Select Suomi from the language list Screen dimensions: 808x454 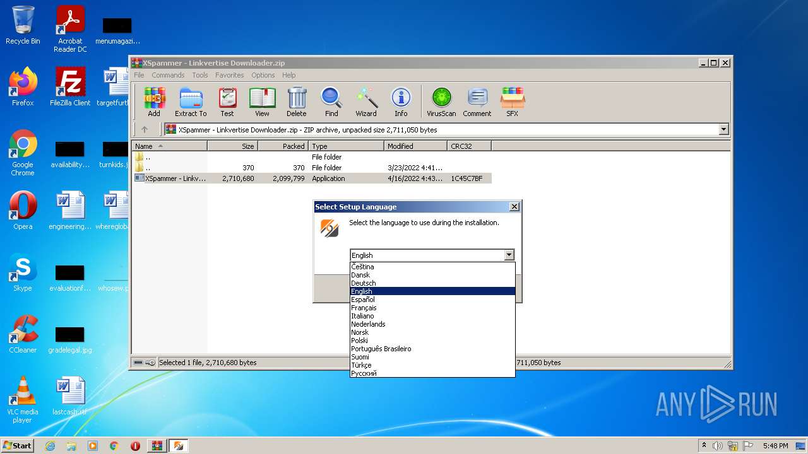pyautogui.click(x=432, y=357)
